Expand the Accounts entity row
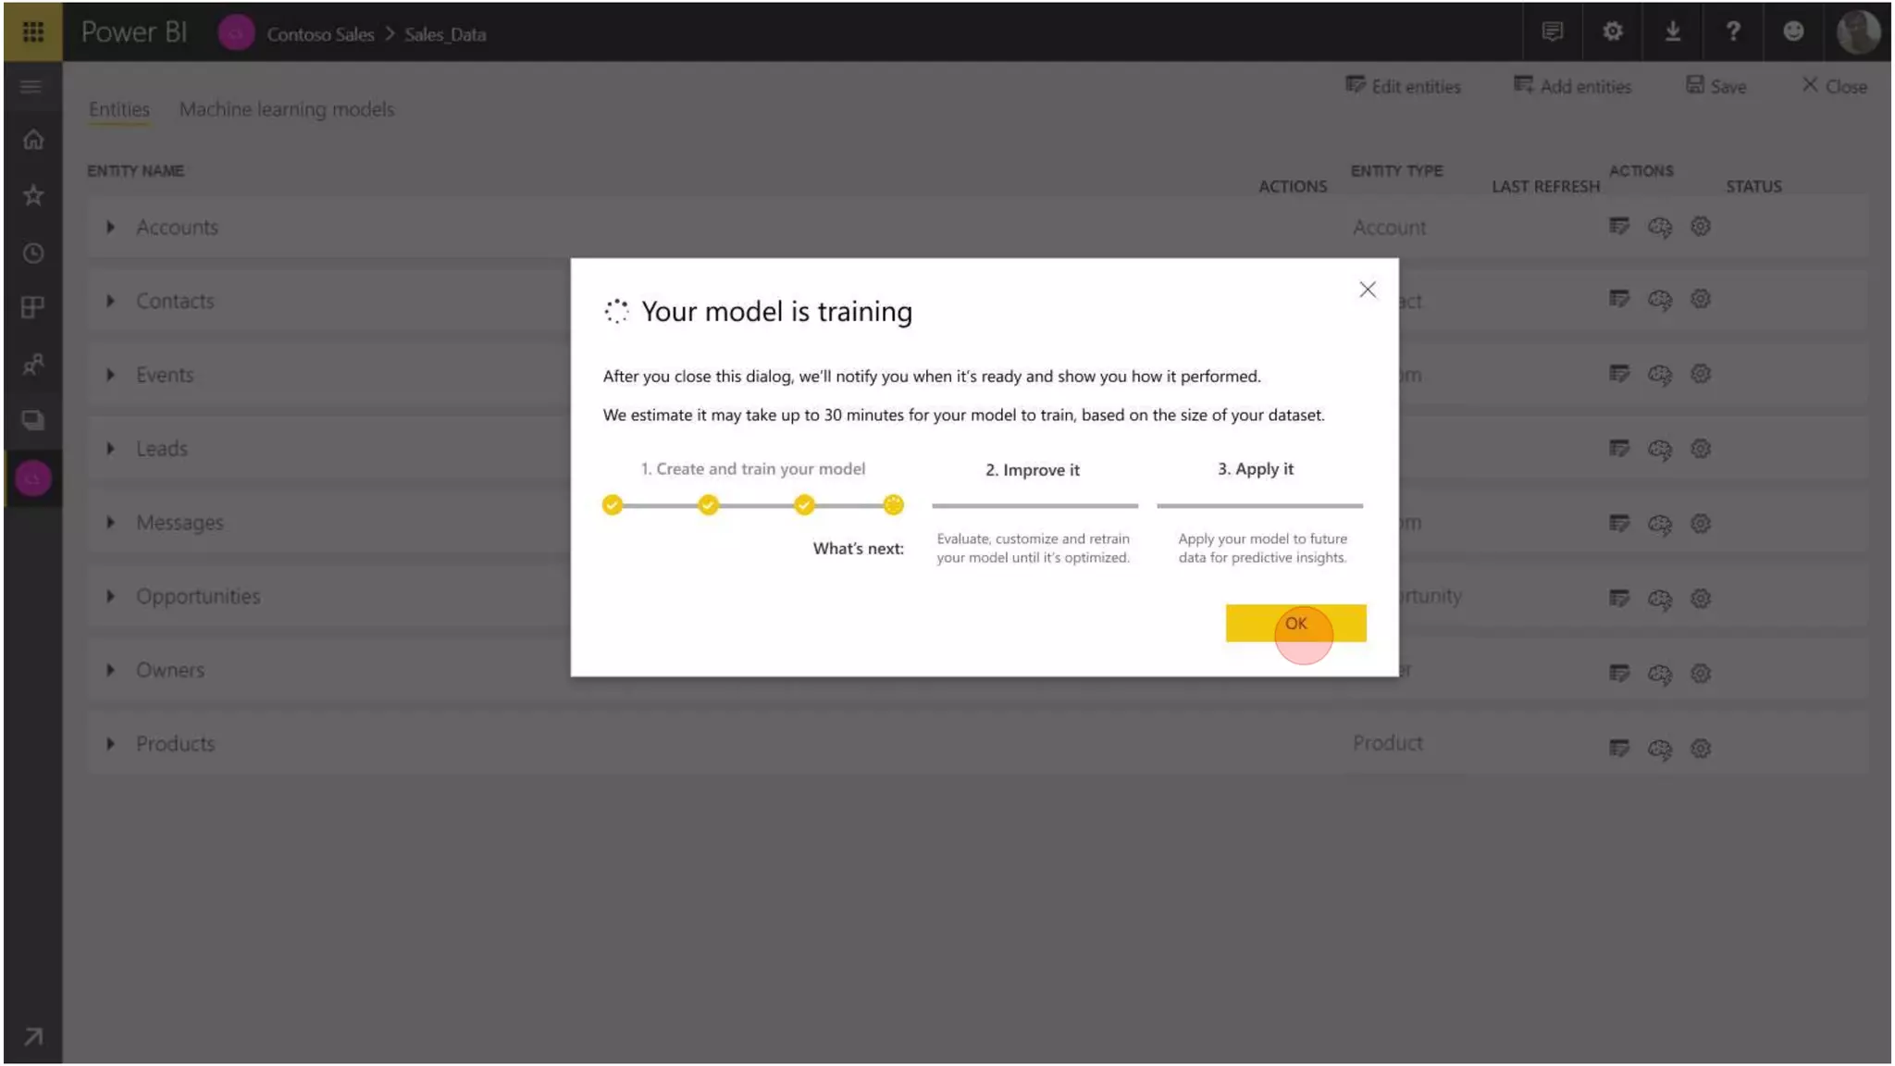 click(110, 227)
